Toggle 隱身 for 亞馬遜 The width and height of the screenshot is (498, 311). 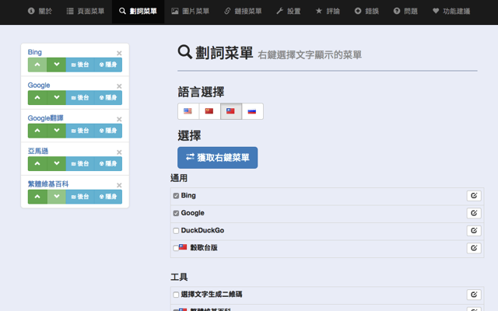(x=108, y=164)
